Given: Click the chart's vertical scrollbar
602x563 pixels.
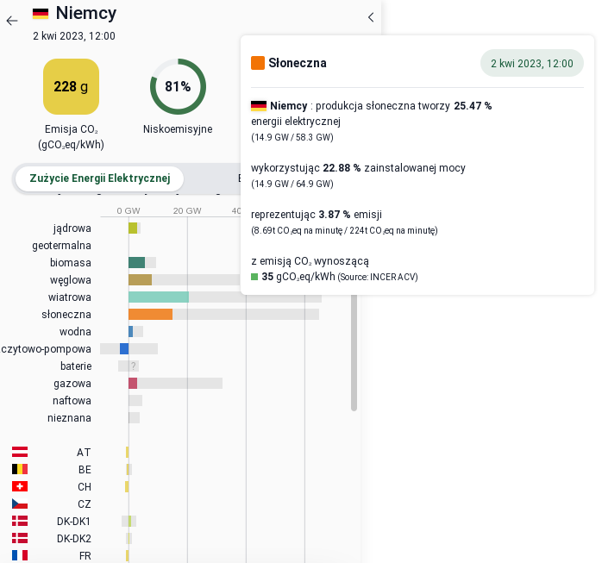Looking at the screenshot, I should (x=354, y=353).
